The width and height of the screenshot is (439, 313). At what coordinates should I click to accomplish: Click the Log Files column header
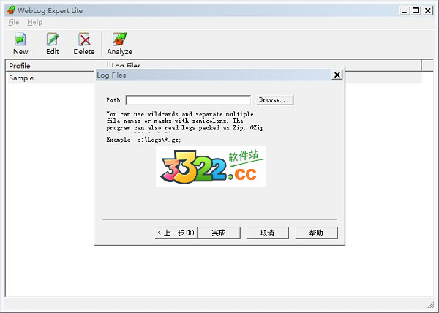(265, 66)
